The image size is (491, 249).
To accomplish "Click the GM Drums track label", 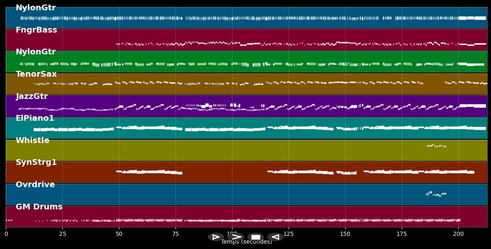I will coord(39,207).
